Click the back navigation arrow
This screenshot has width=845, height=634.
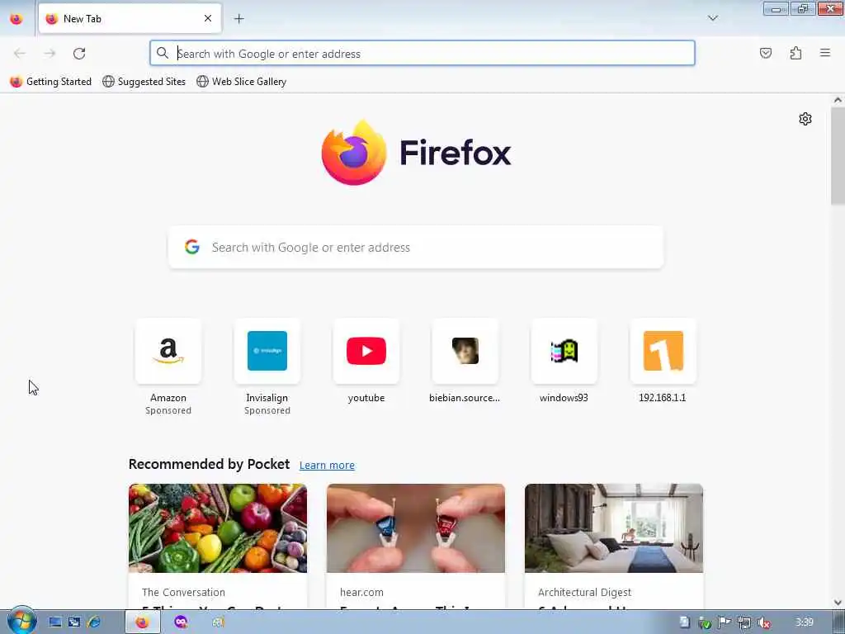[20, 54]
